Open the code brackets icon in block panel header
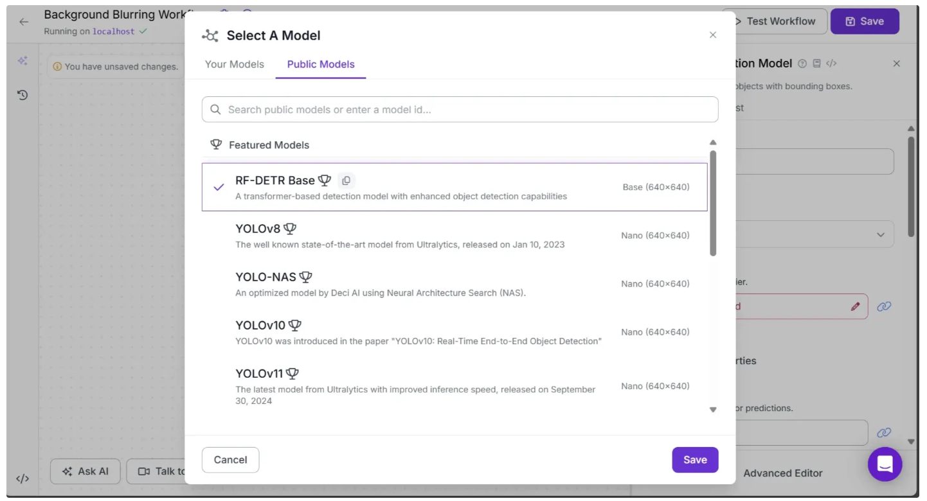 [831, 64]
